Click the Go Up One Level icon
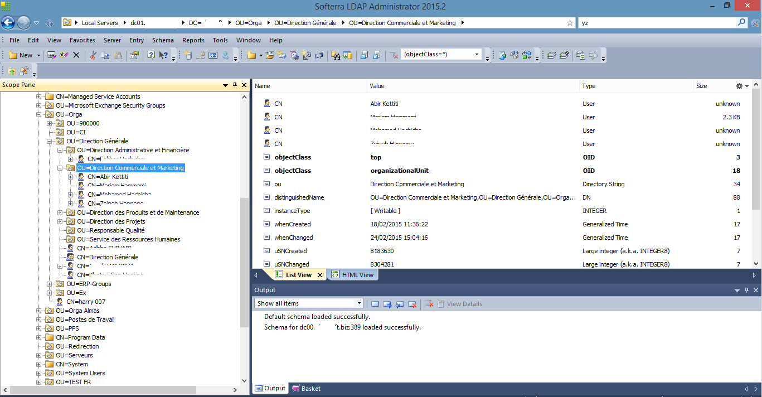 [12, 71]
